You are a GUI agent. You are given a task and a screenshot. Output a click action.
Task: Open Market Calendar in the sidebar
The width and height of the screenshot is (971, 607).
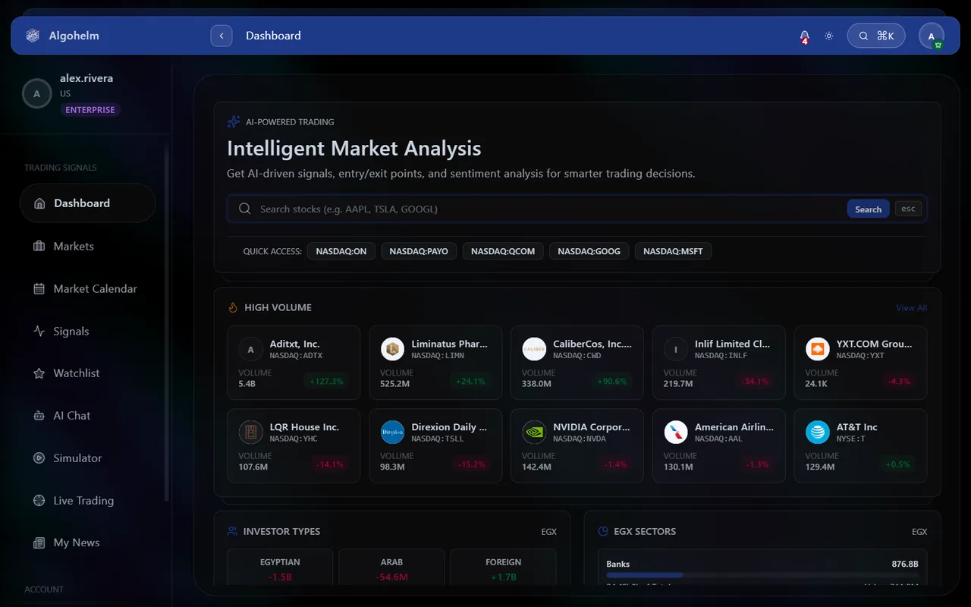pyautogui.click(x=88, y=288)
